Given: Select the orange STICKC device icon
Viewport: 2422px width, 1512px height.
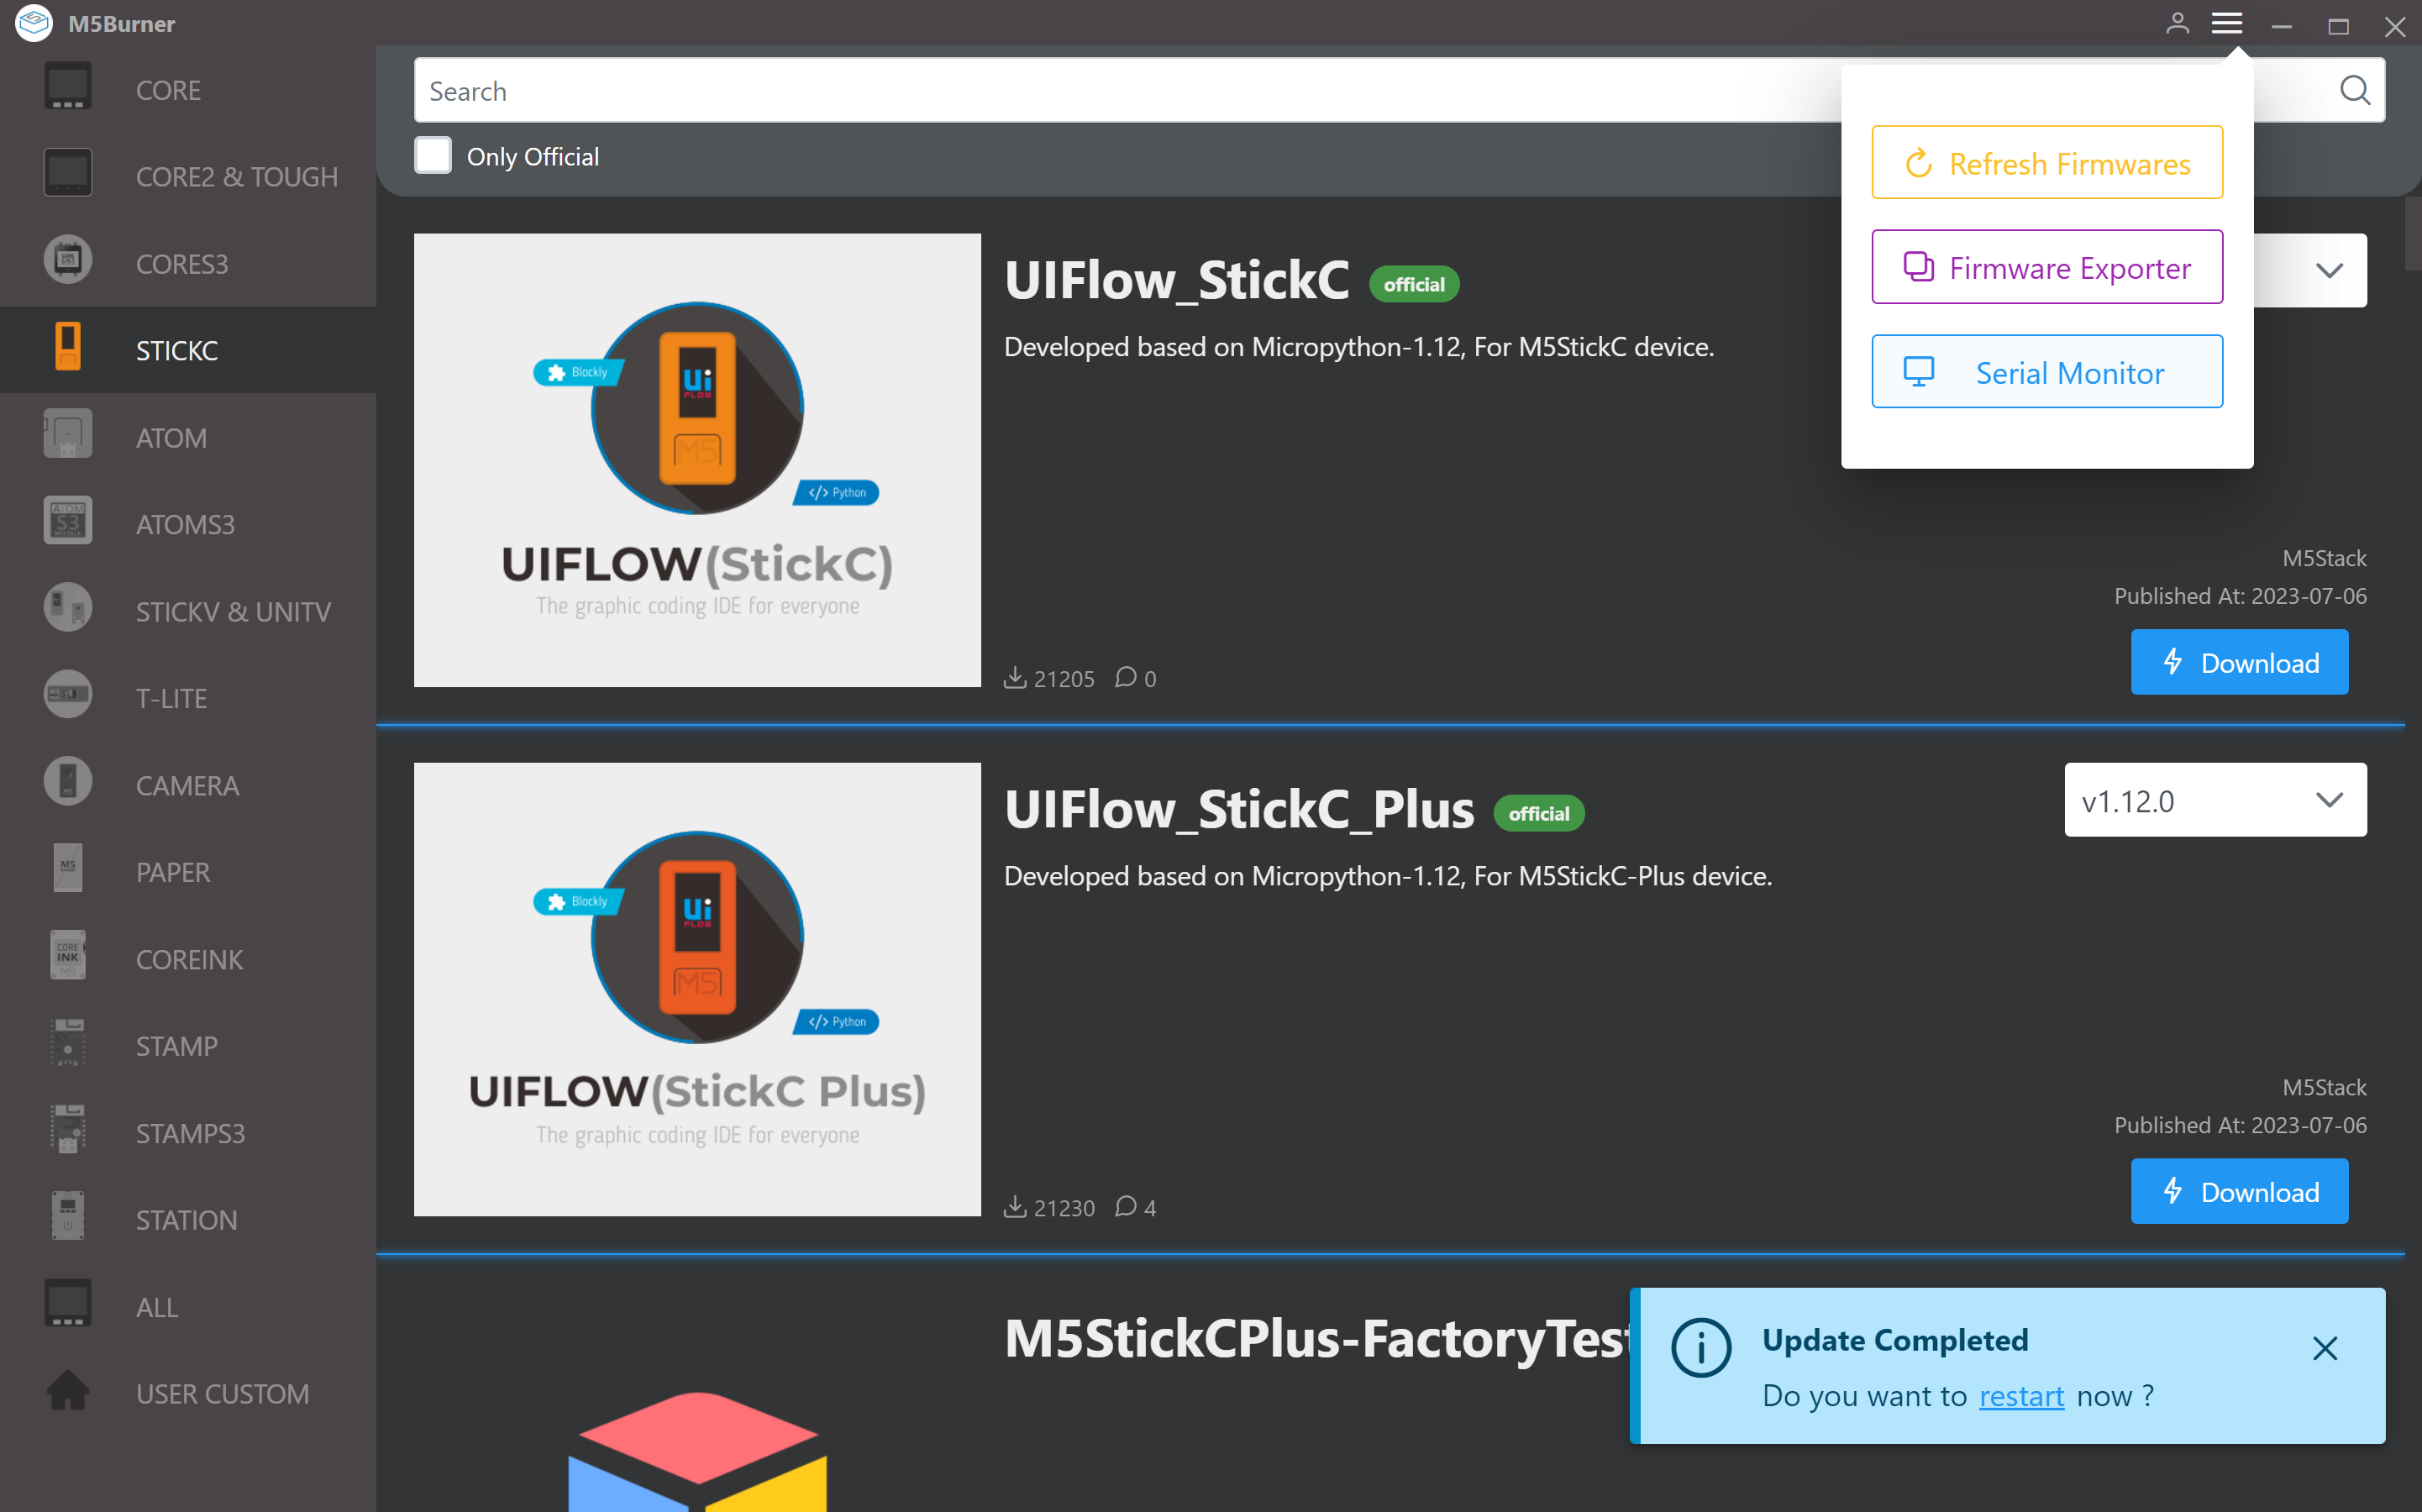Looking at the screenshot, I should click(67, 348).
